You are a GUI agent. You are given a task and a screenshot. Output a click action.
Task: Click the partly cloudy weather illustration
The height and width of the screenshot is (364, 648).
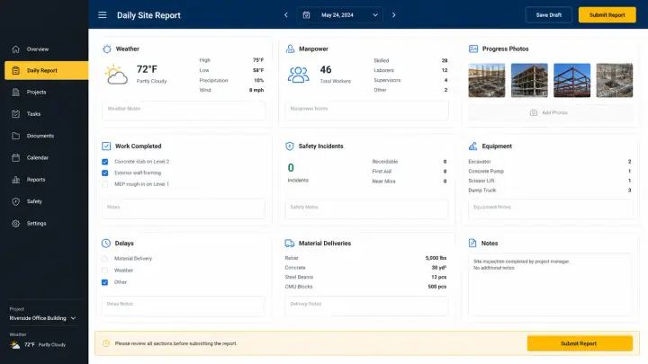(116, 75)
